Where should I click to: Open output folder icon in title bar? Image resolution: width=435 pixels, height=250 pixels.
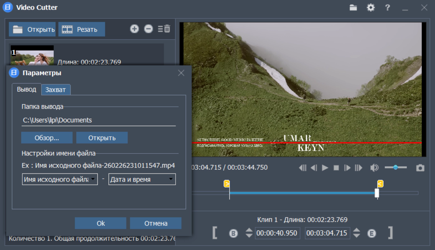pos(353,8)
